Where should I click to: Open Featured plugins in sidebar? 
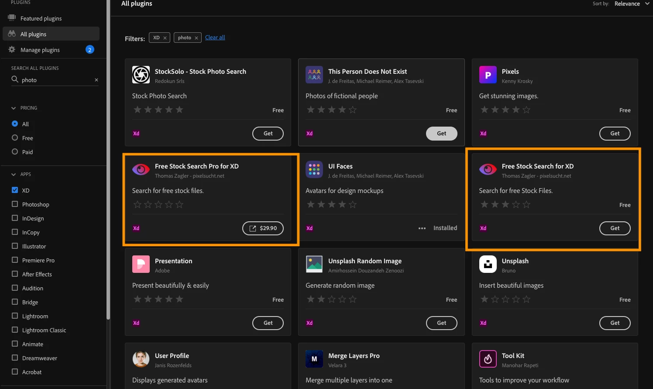pyautogui.click(x=51, y=18)
